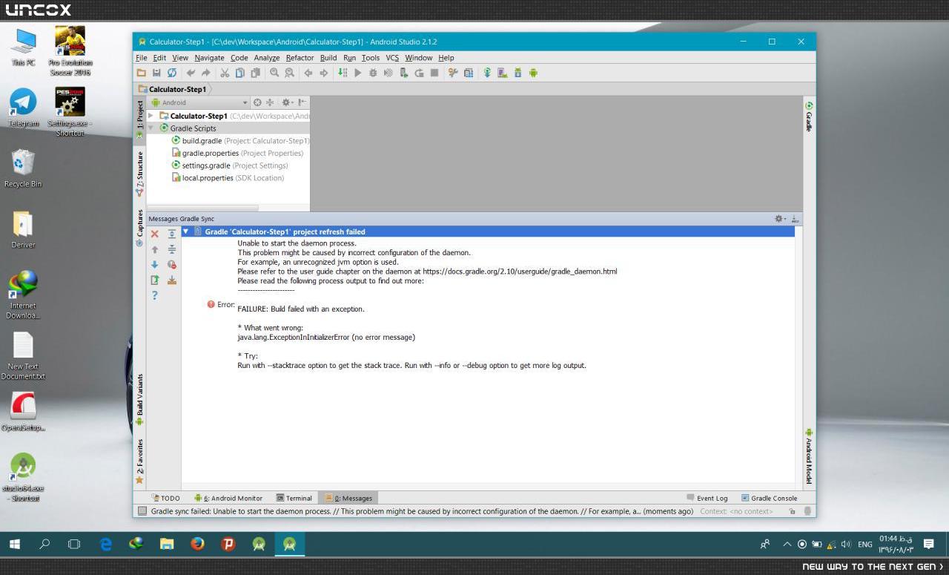Viewport: 949px width, 575px height.
Task: Expand the Calculator-Step1 project node
Action: [151, 116]
